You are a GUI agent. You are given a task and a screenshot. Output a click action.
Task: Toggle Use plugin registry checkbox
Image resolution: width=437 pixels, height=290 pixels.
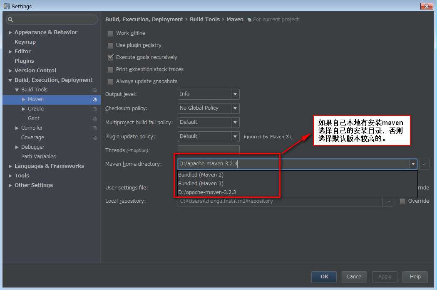click(x=110, y=45)
